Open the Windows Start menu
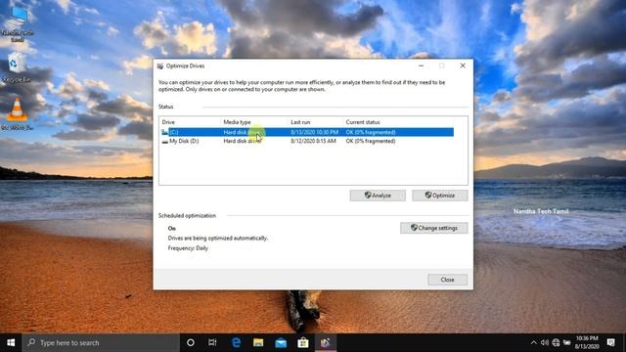626x352 pixels. [x=11, y=343]
